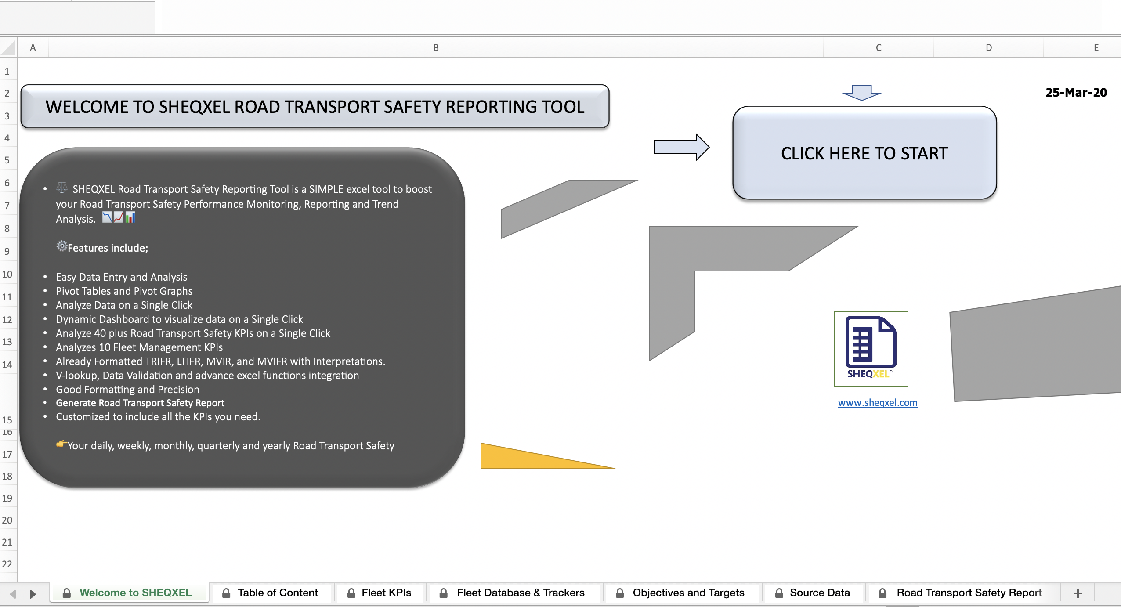The width and height of the screenshot is (1121, 607).
Task: Click 'Pivot Tables and Pivot Graphs' text
Action: coord(124,291)
